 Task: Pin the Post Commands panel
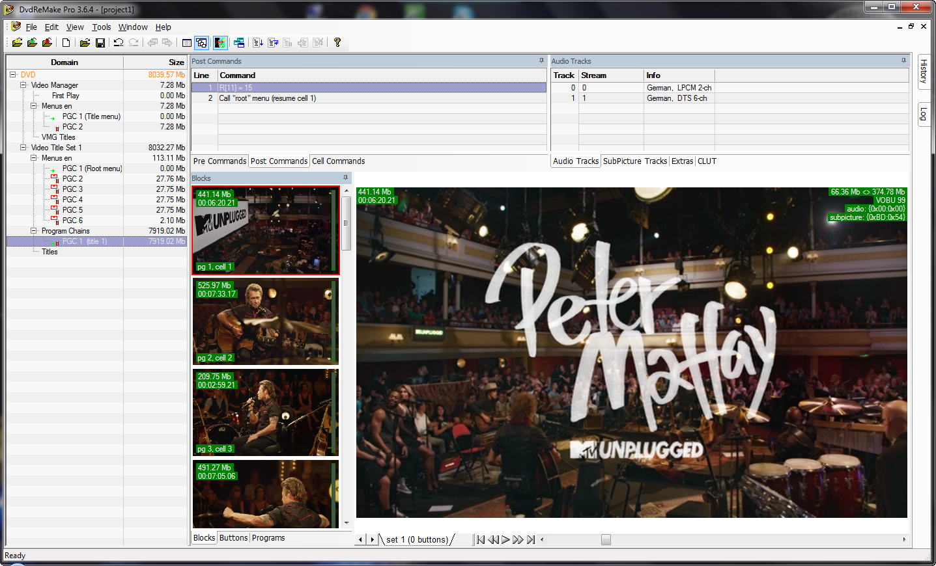pyautogui.click(x=541, y=61)
